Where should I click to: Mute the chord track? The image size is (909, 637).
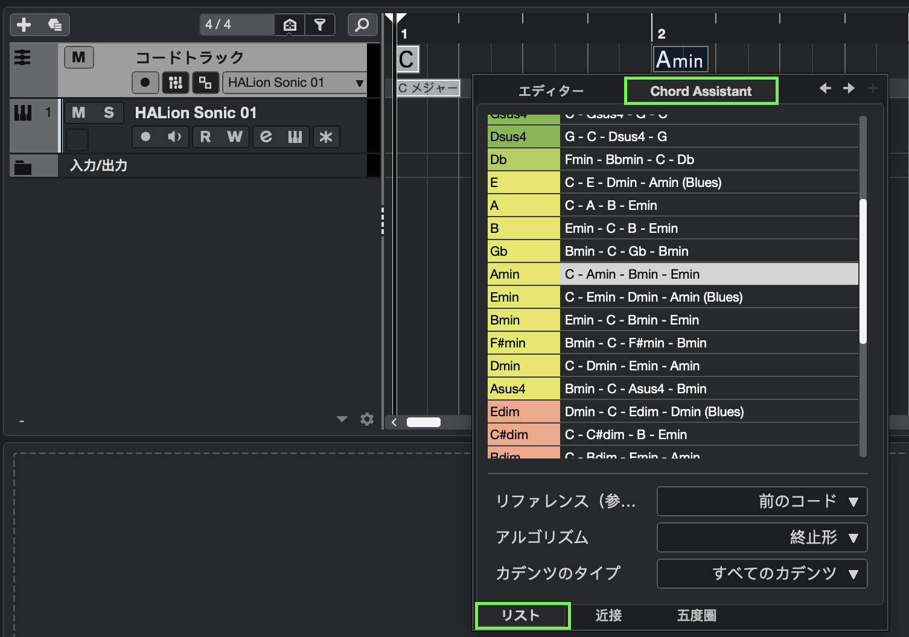pyautogui.click(x=79, y=57)
